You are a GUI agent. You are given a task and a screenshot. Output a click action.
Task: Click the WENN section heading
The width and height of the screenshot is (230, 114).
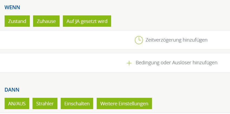(12, 7)
